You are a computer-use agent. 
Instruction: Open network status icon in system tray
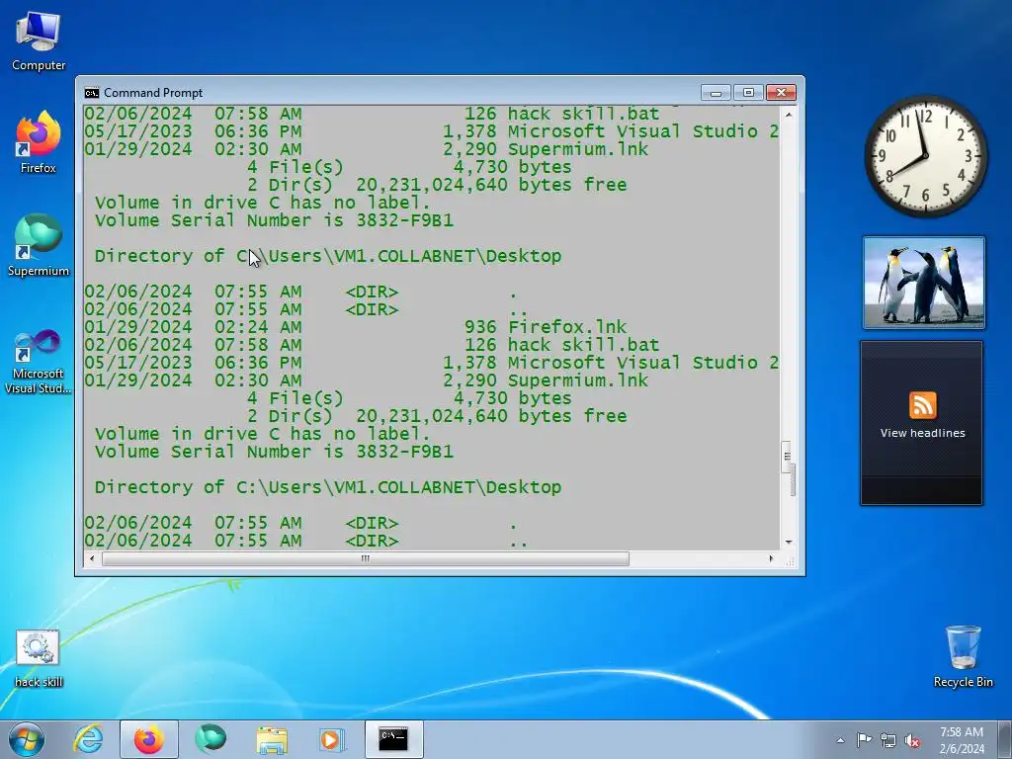888,740
